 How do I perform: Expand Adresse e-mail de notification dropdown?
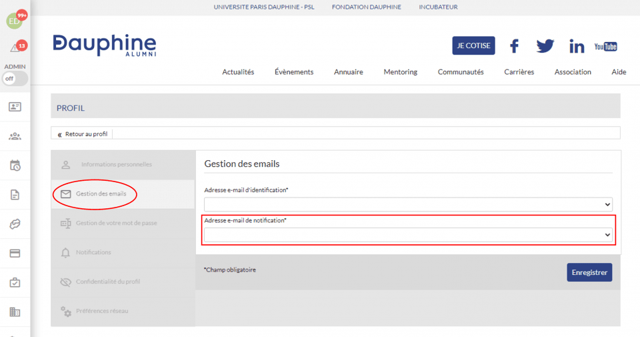pos(409,235)
